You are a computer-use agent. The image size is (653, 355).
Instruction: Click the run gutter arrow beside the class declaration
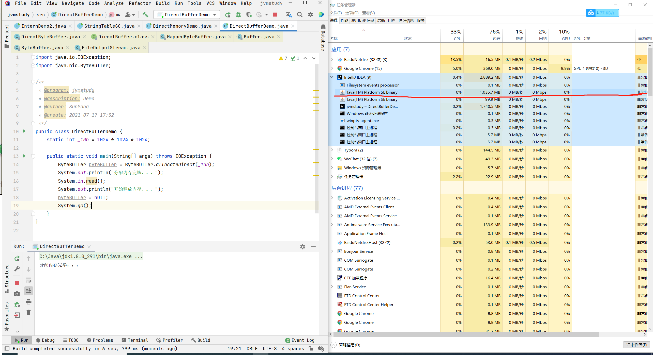pyautogui.click(x=24, y=131)
